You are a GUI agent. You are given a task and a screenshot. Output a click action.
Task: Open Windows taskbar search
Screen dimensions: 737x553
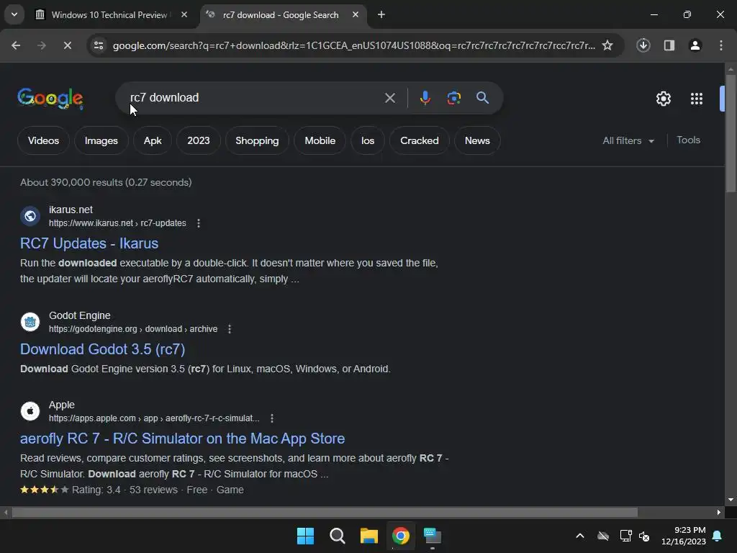pyautogui.click(x=337, y=536)
